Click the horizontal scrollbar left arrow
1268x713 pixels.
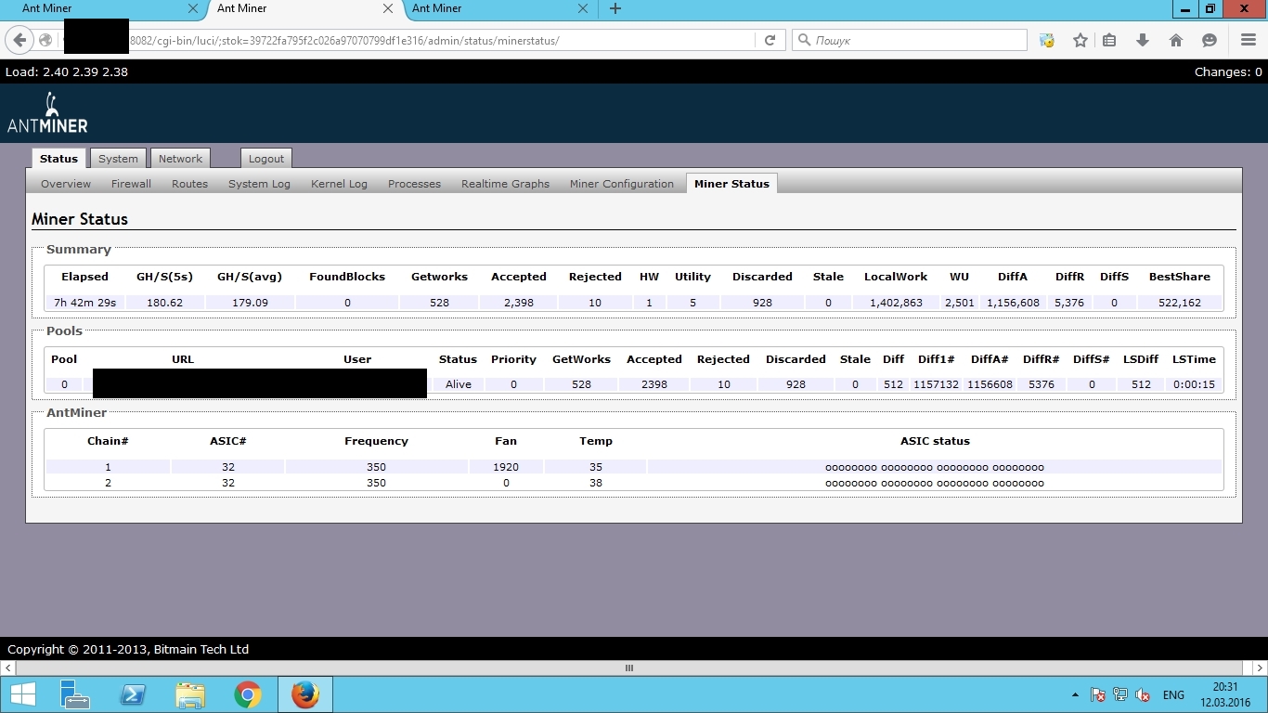tap(7, 668)
